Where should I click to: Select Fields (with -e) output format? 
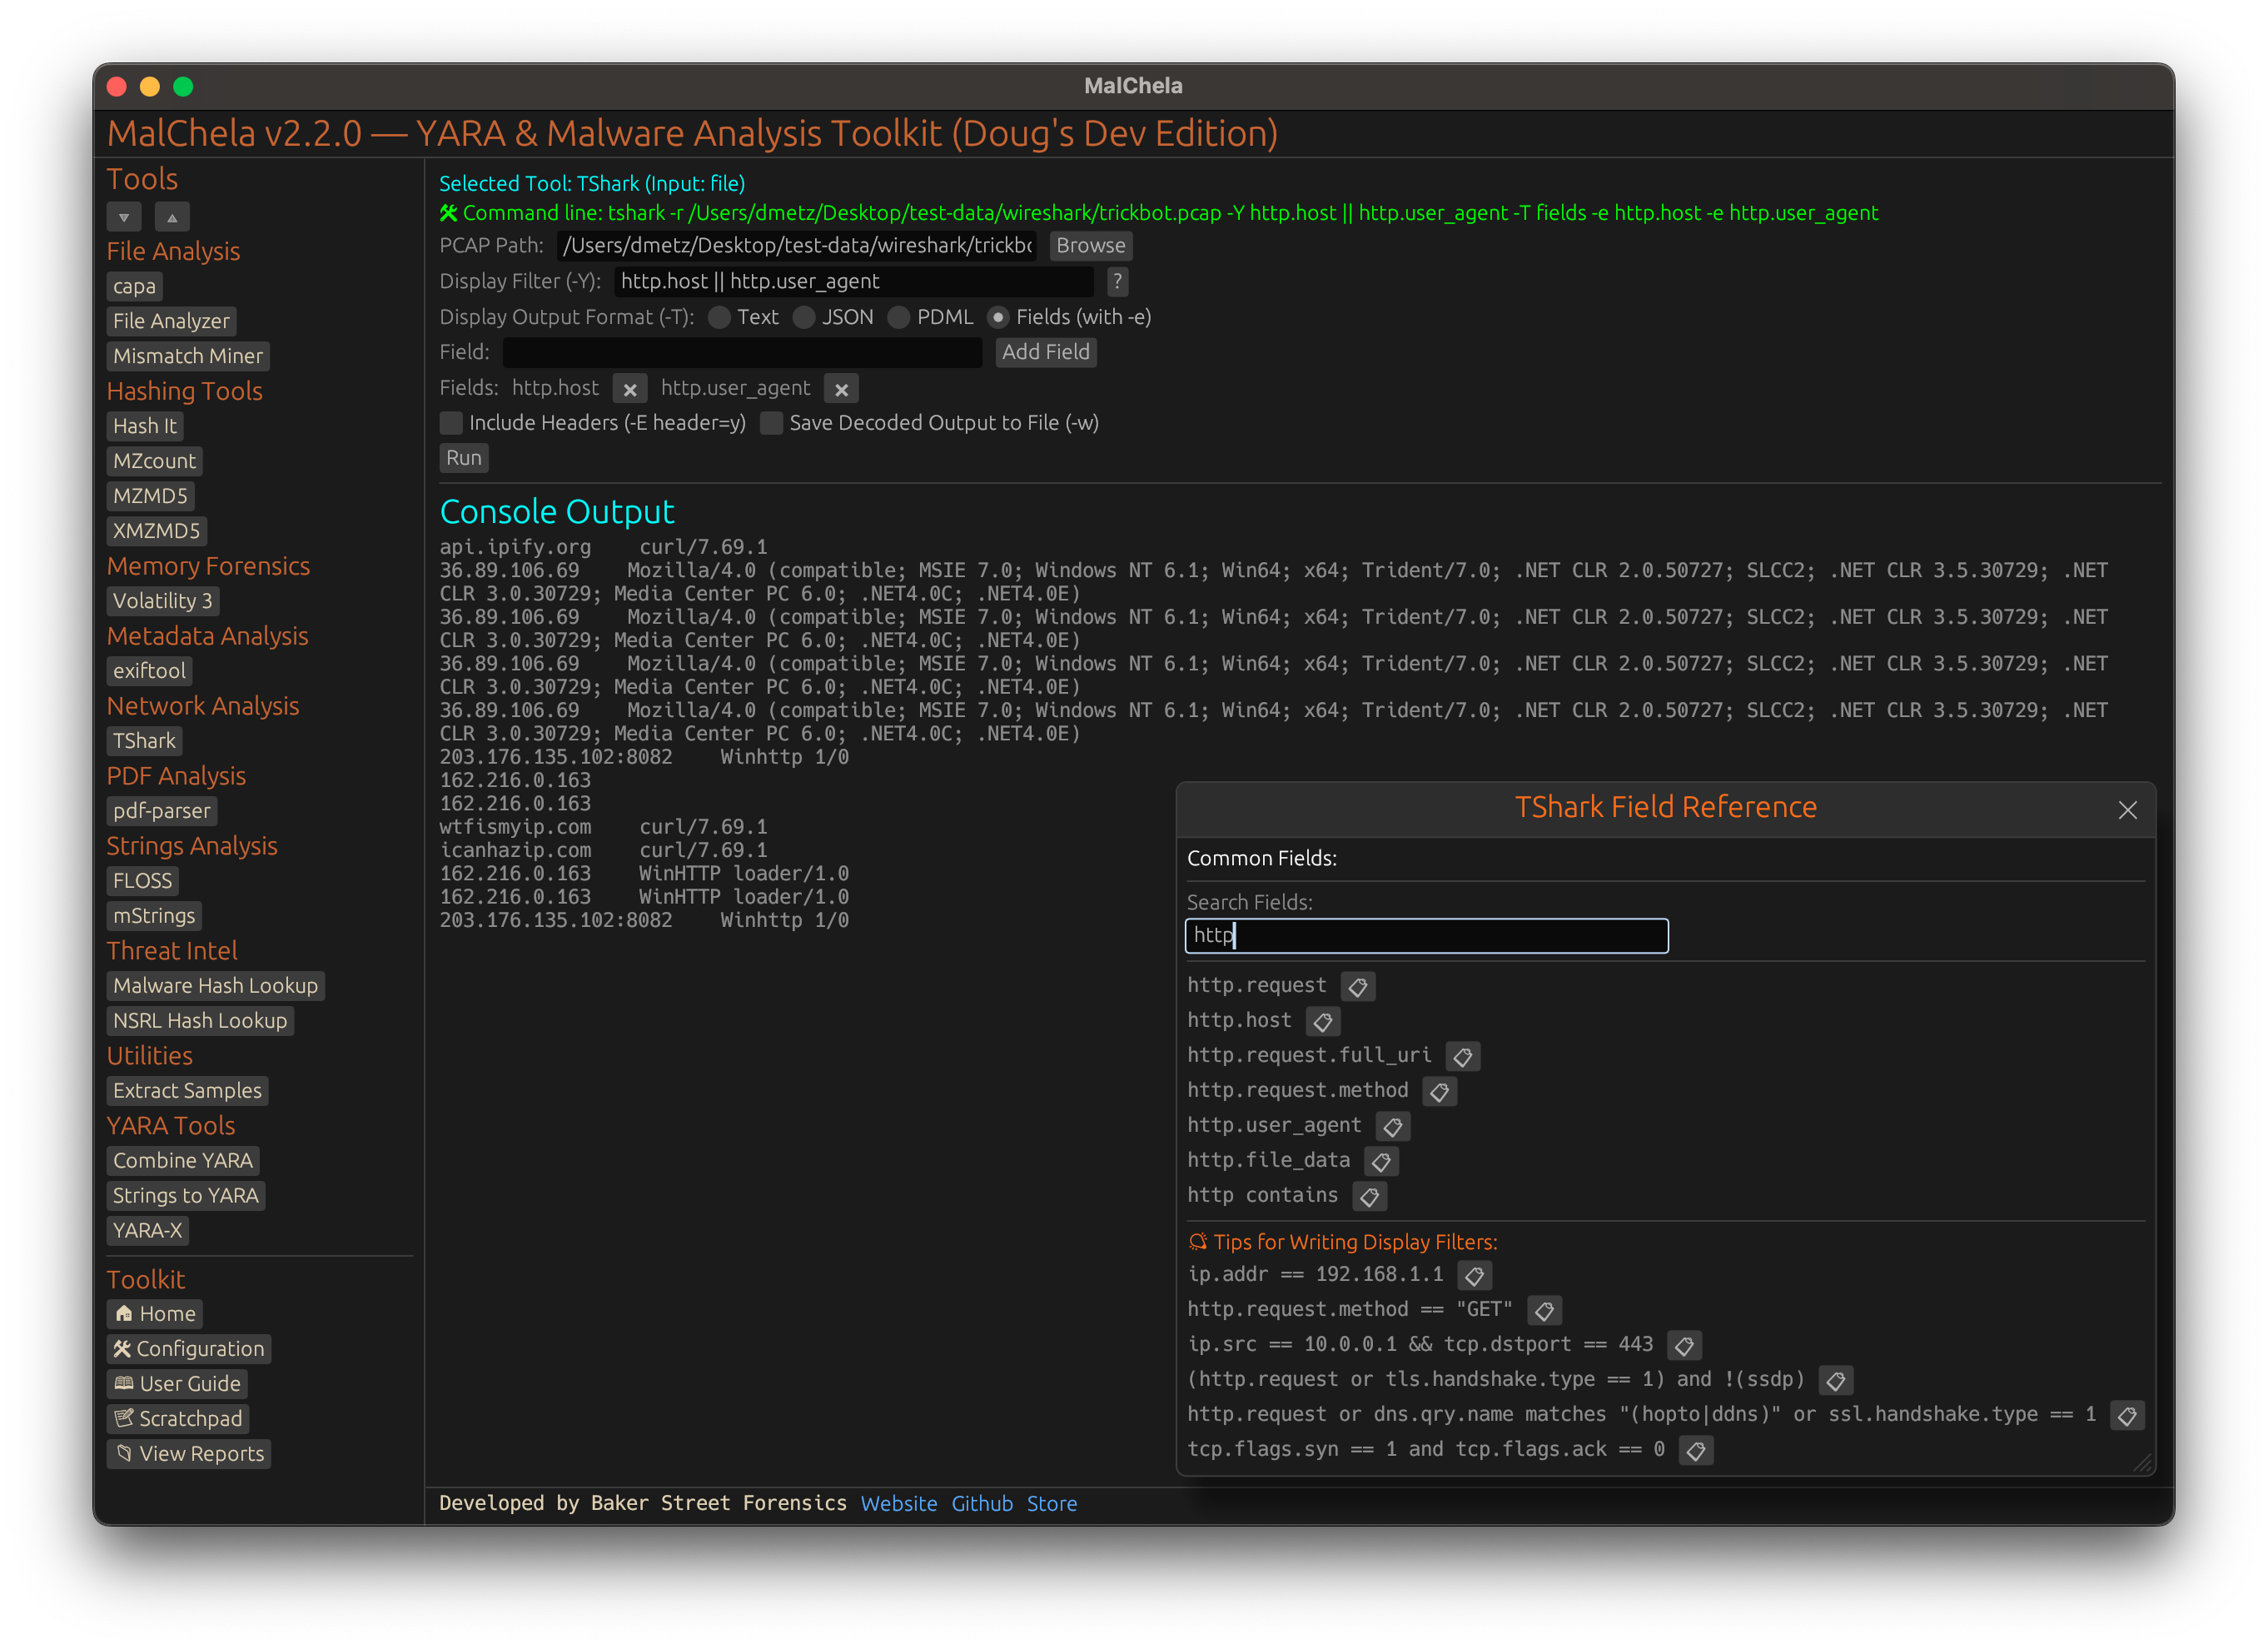click(1069, 317)
